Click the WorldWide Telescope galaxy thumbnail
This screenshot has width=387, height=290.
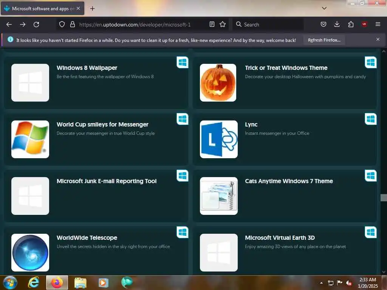coord(30,253)
